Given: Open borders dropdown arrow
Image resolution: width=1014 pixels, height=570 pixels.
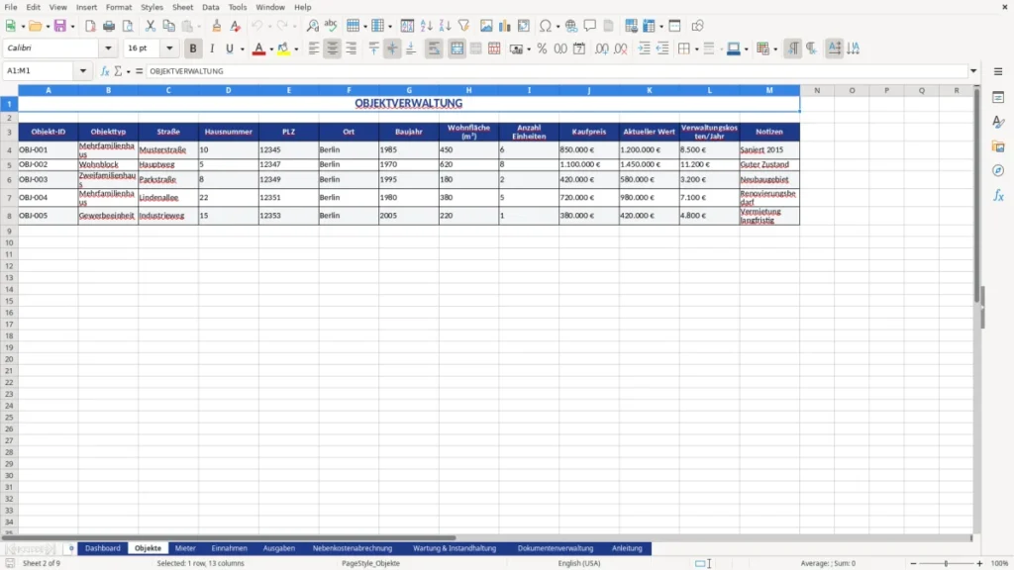Looking at the screenshot, I should (696, 49).
